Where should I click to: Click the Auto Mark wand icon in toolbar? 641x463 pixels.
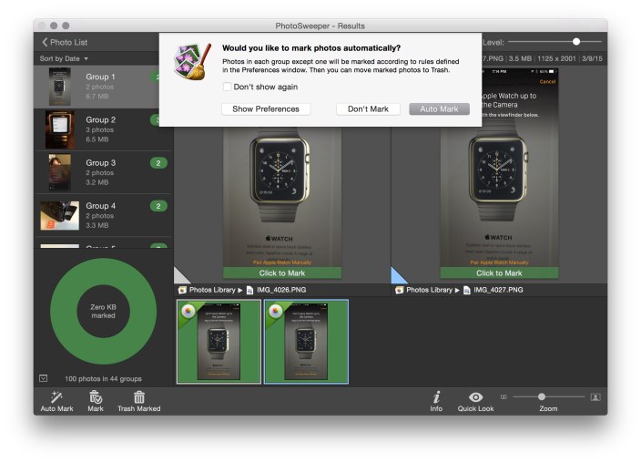click(56, 396)
